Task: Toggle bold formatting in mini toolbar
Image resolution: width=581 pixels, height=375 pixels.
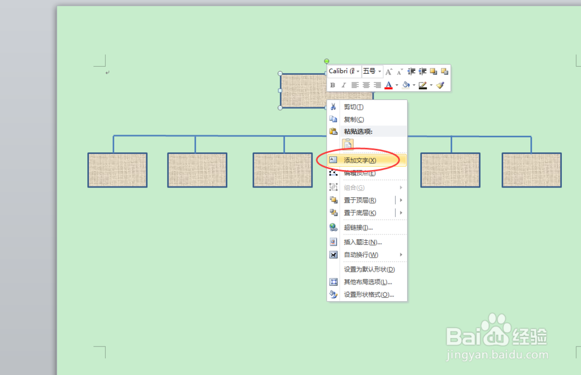Action: [x=333, y=85]
